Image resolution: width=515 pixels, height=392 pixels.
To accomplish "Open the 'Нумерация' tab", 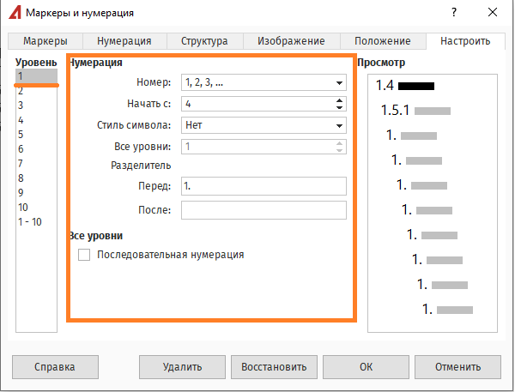I will [x=124, y=41].
